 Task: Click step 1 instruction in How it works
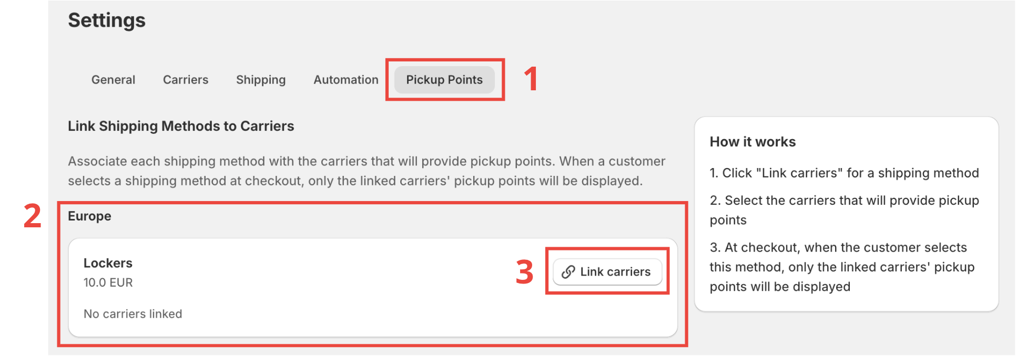pos(845,173)
